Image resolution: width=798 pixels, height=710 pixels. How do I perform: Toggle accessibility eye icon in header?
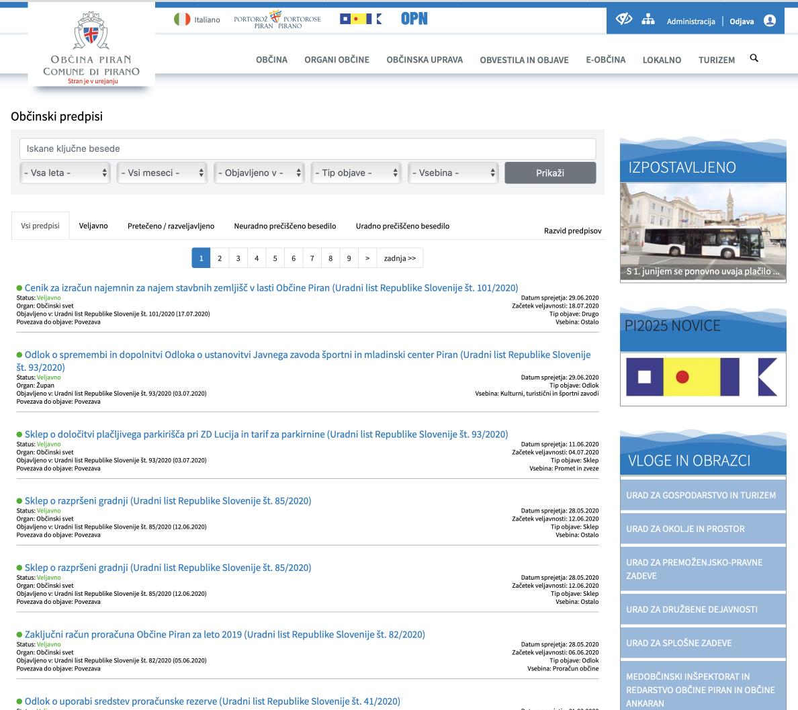(624, 20)
